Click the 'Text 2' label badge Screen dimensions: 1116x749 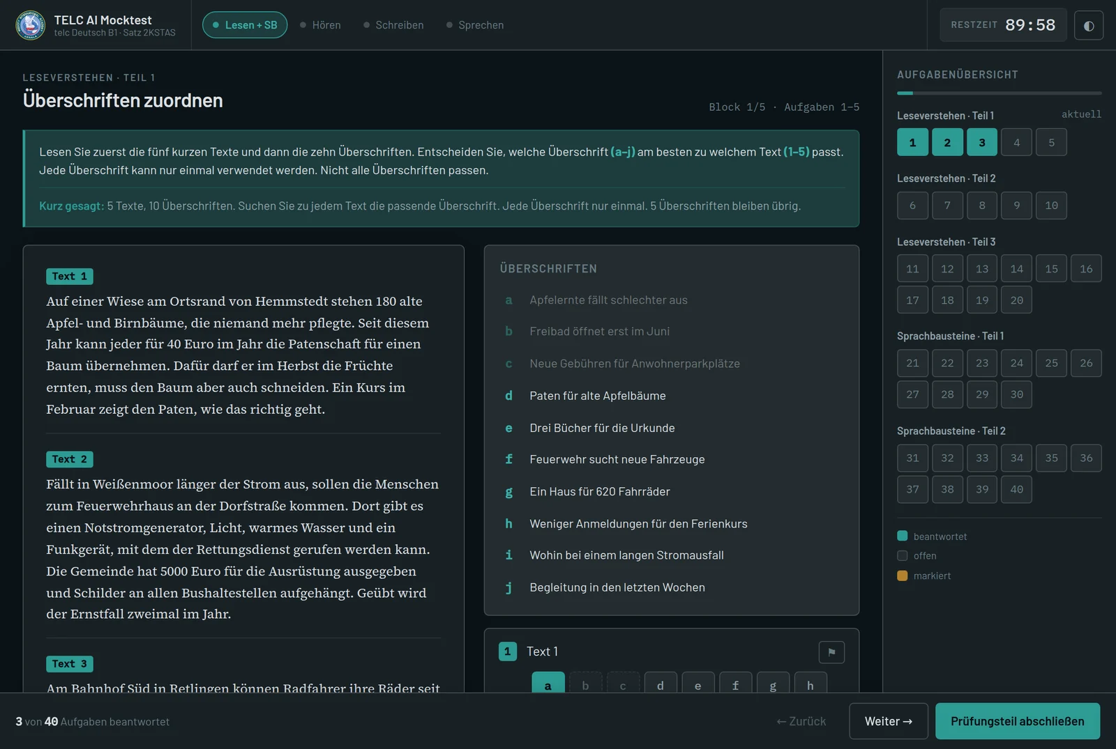click(x=70, y=459)
